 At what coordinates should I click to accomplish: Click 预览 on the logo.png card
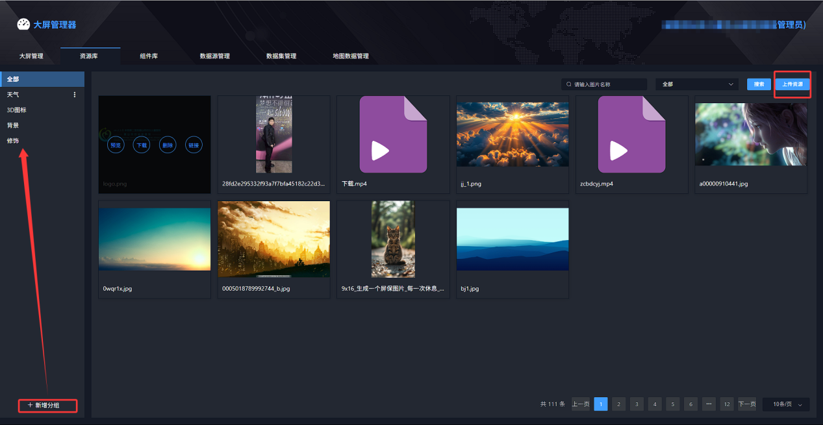coord(116,145)
